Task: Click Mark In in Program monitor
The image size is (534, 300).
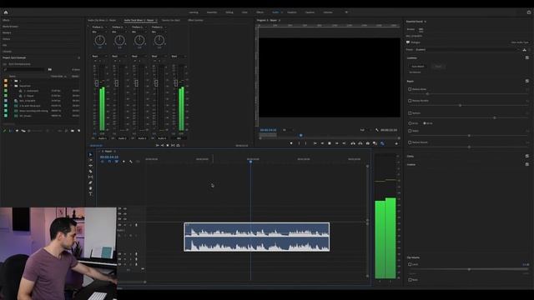Action: coord(299,143)
